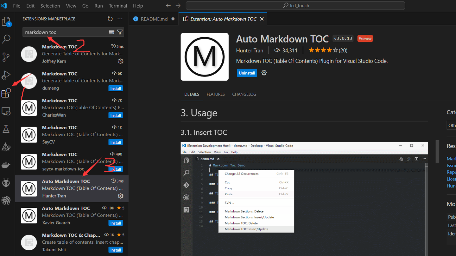This screenshot has width=456, height=256.
Task: Navigate back using the back arrow
Action: point(168,5)
